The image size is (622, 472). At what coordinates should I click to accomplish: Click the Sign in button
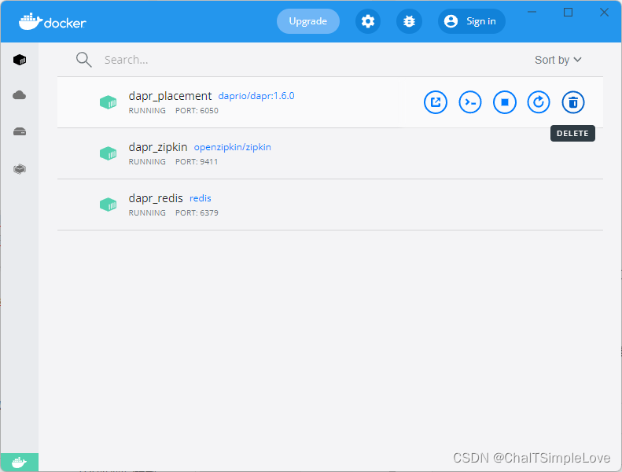tap(471, 21)
